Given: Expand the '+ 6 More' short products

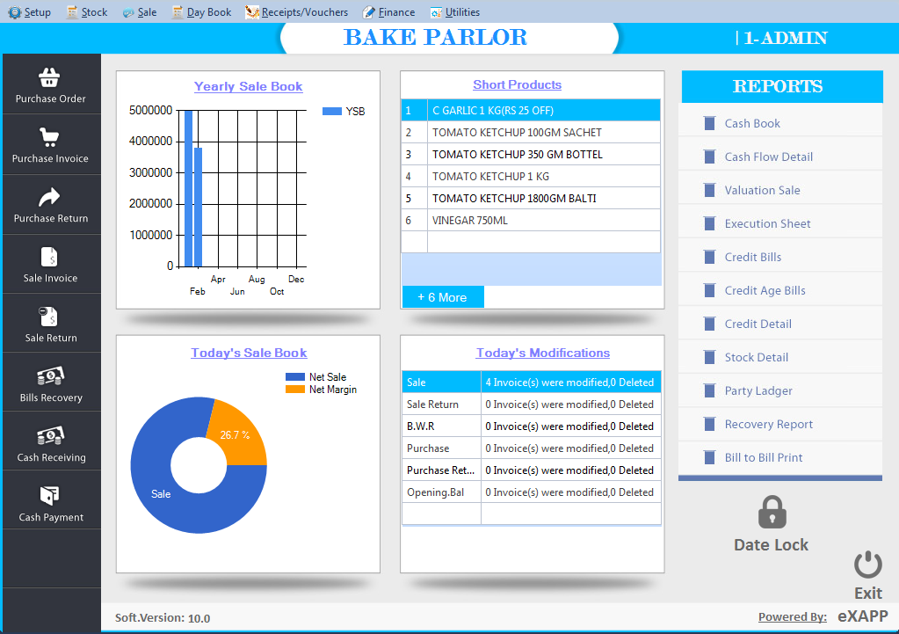Looking at the screenshot, I should pos(443,297).
